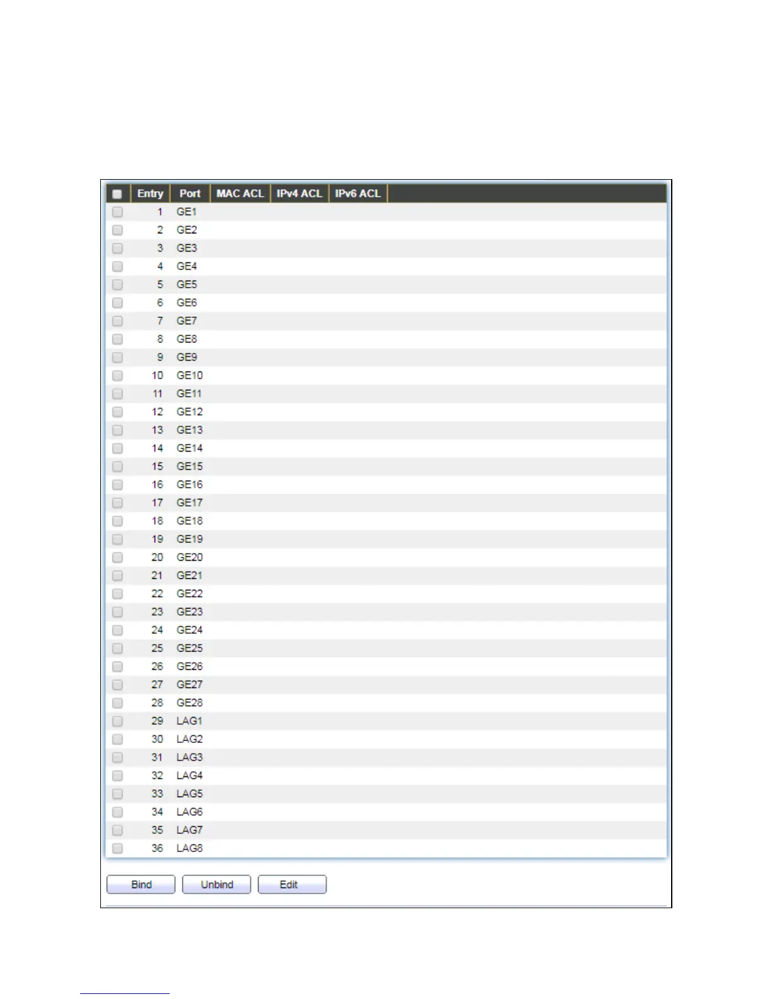Check the box for LAG2
Viewport: 772px width, 999px height.
[x=117, y=739]
